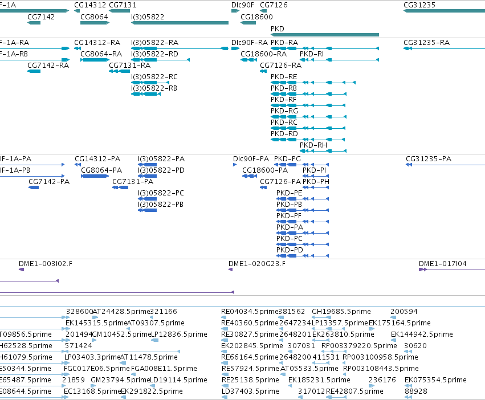Viewport: 485px width, 400px height.
Task: Open EST label FGC017E06.5prime
Action: [x=97, y=369]
